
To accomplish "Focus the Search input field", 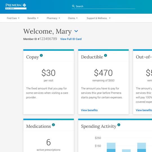I will pos(103,6).
